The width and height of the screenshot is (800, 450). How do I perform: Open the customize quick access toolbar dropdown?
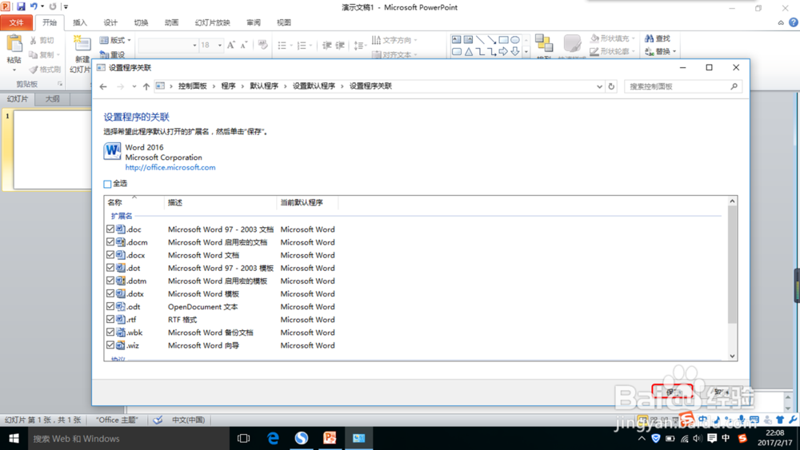coord(66,6)
